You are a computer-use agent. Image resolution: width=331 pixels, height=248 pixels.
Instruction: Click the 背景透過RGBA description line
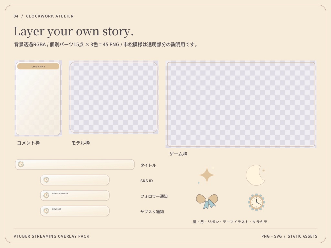click(106, 45)
